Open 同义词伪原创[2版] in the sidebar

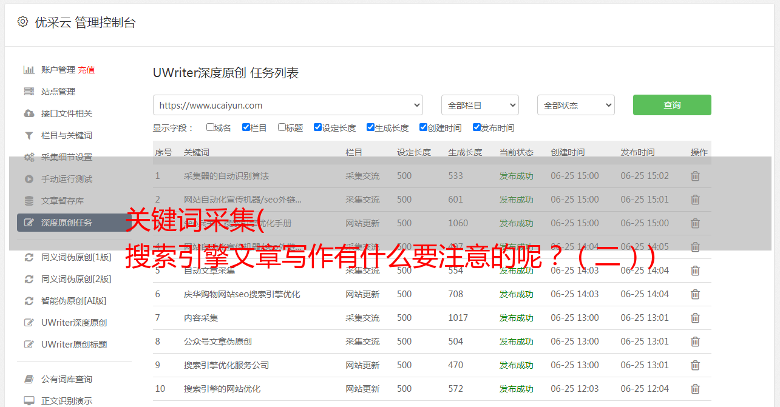(x=76, y=279)
